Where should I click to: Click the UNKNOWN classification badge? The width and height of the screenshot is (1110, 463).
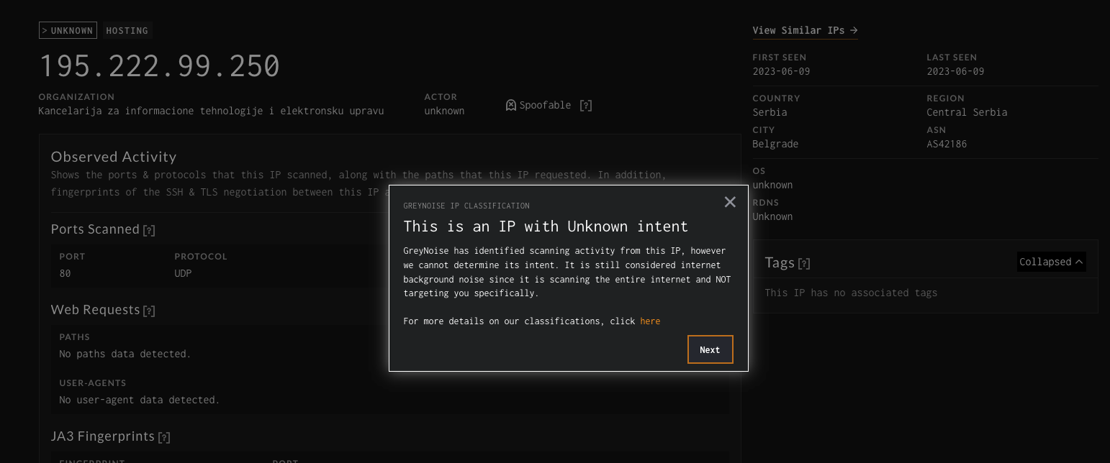point(68,31)
